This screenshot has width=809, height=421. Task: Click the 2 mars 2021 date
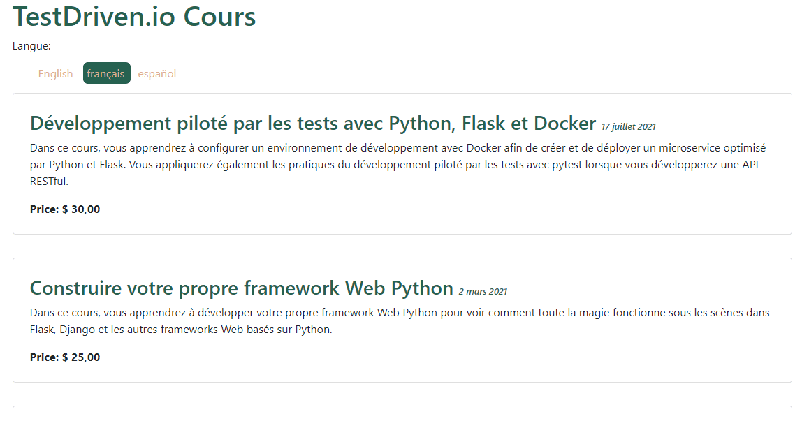[483, 292]
